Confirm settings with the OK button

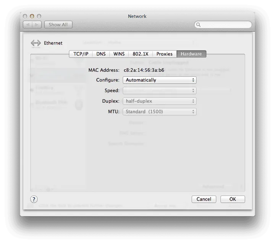tap(233, 199)
